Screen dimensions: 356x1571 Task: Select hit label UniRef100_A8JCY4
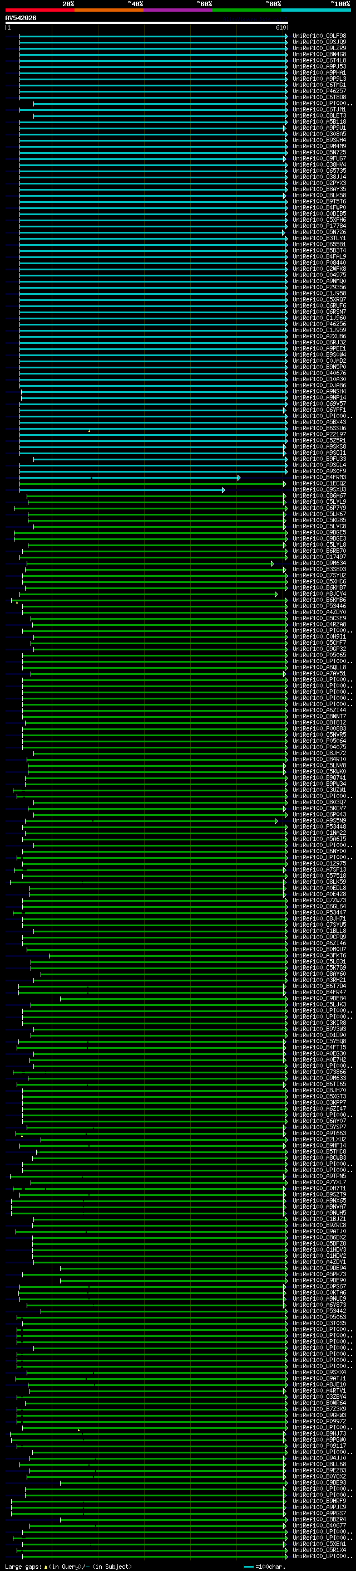coord(319,594)
